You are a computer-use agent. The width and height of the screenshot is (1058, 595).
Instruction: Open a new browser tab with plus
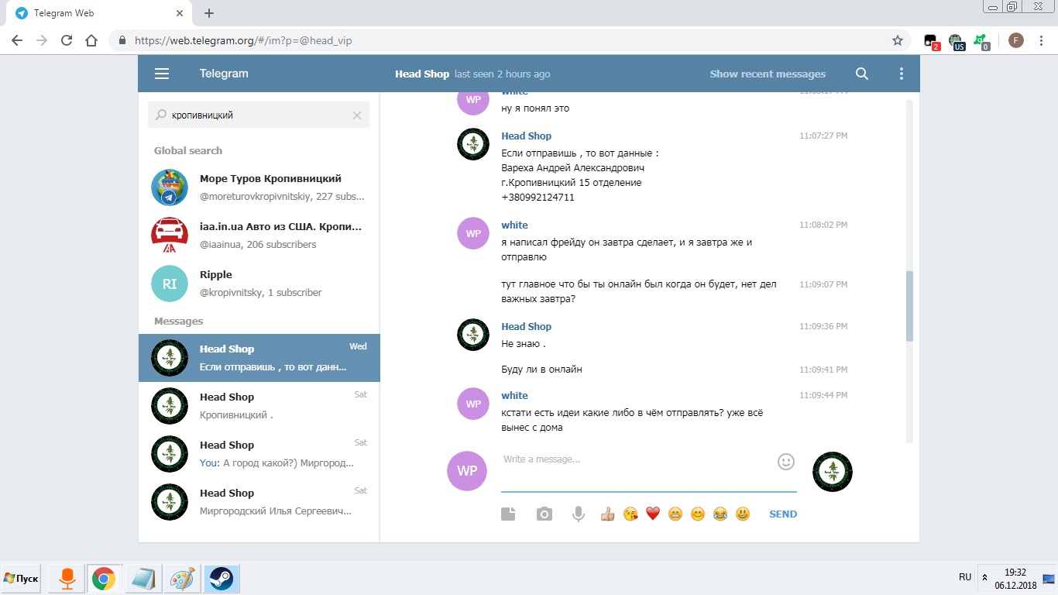pyautogui.click(x=209, y=13)
